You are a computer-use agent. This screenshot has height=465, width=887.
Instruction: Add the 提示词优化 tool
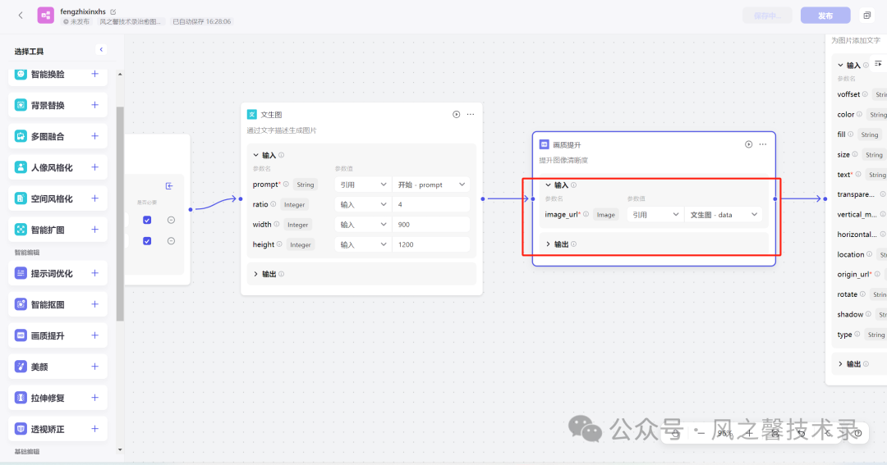click(95, 273)
